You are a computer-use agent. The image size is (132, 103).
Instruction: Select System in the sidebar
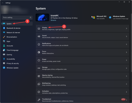pyautogui.click(x=17, y=24)
